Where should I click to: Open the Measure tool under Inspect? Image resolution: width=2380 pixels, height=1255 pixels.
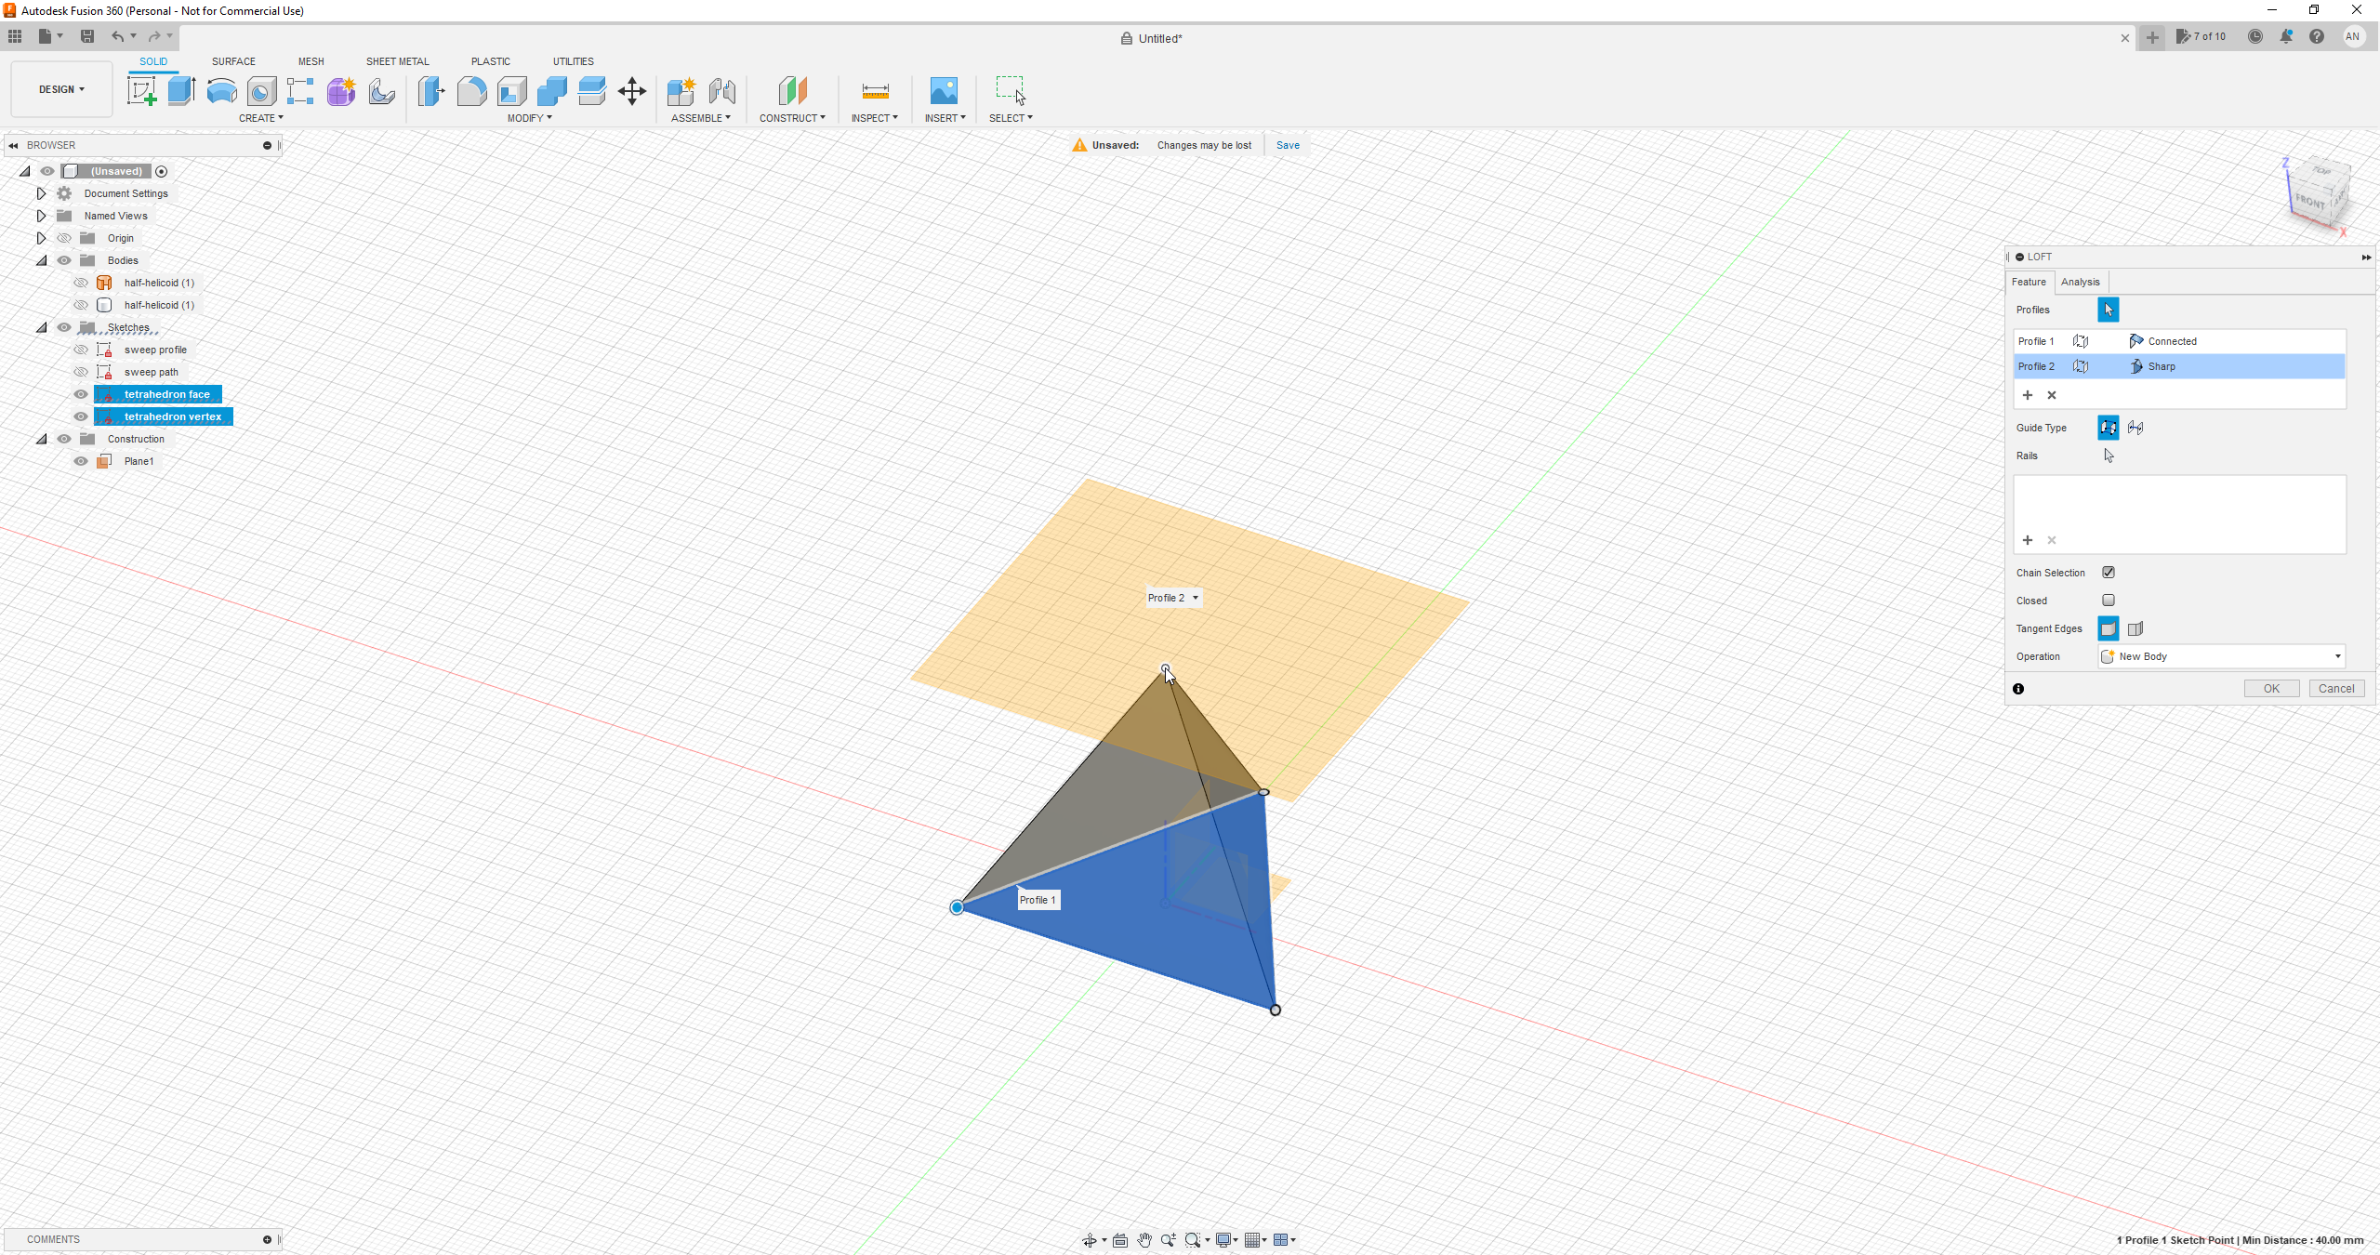pyautogui.click(x=873, y=90)
